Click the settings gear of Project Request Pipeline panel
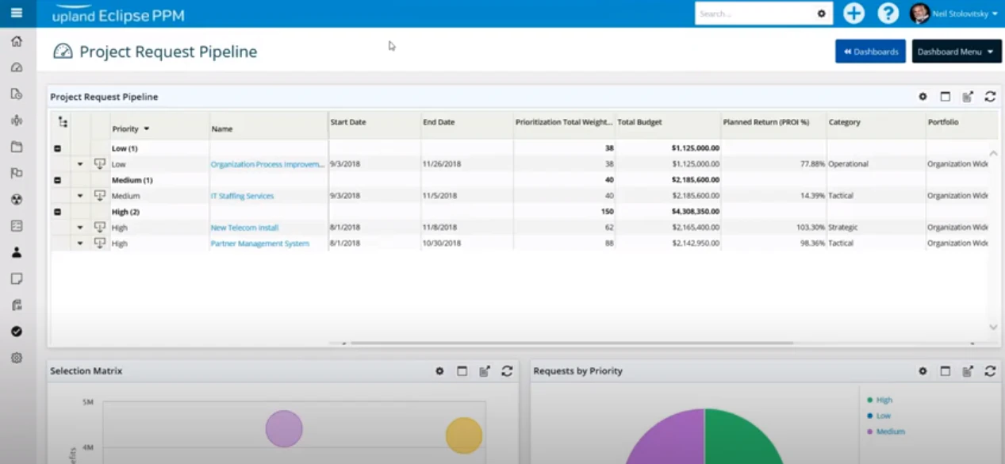The width and height of the screenshot is (1005, 464). (922, 96)
